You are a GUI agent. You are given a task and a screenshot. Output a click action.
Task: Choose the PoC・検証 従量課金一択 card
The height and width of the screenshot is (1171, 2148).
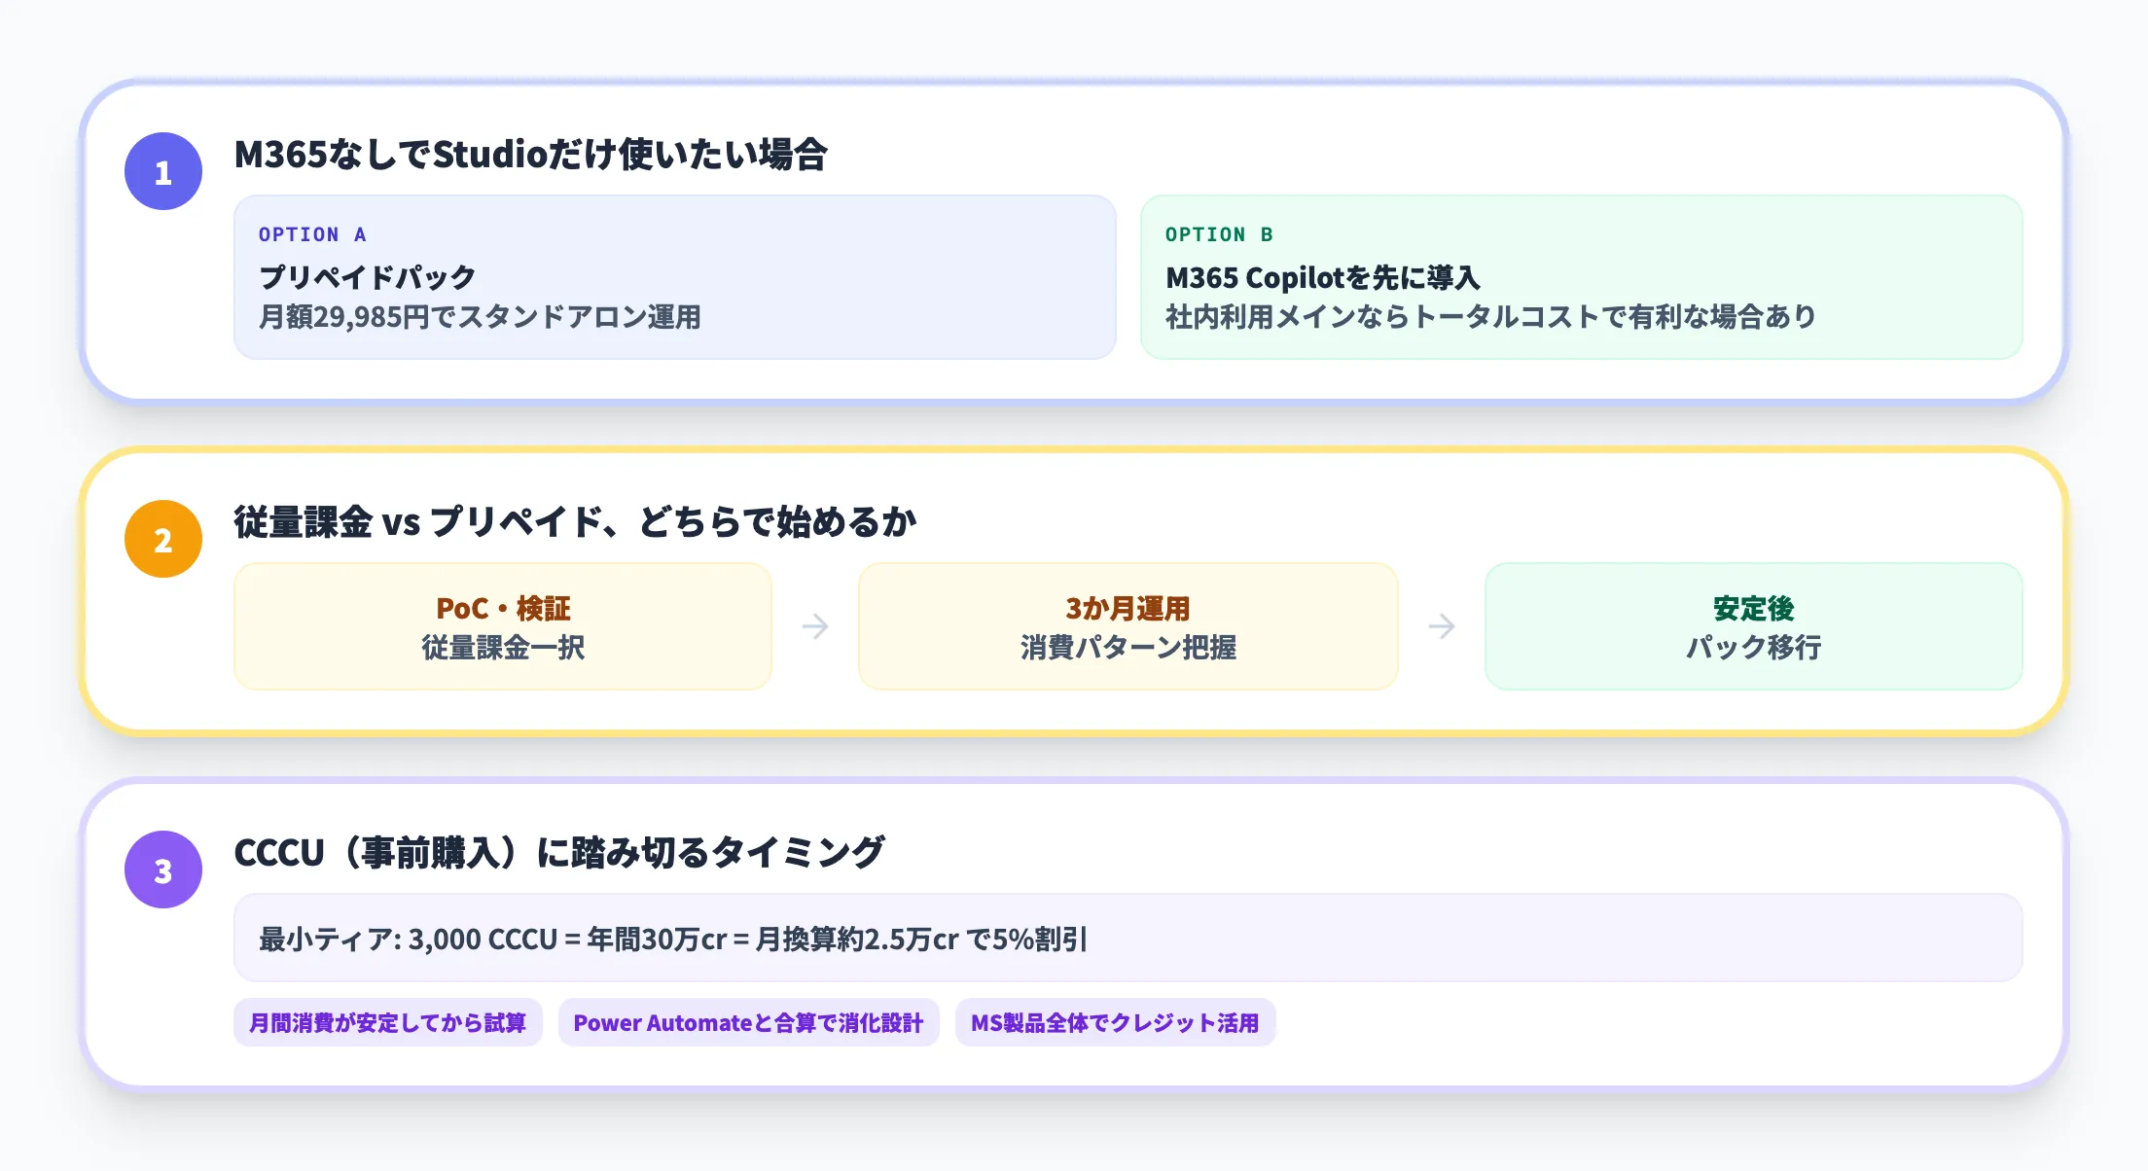pos(502,626)
